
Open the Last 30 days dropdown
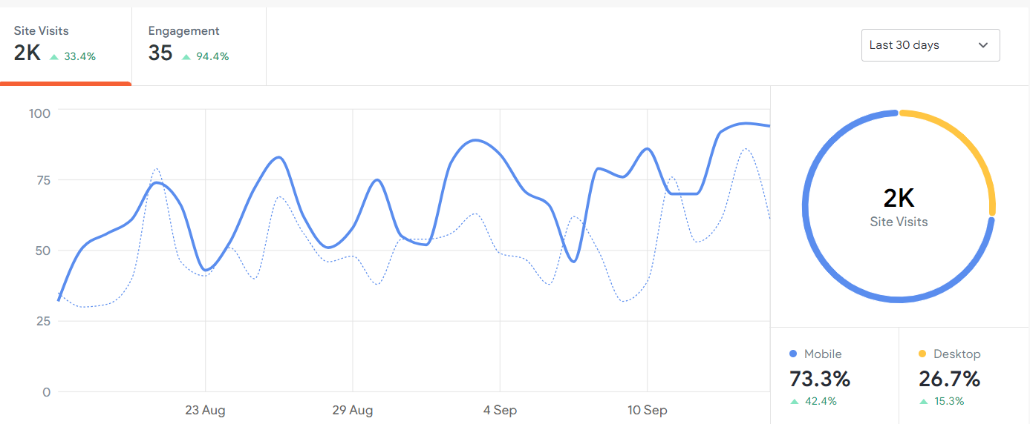[930, 45]
